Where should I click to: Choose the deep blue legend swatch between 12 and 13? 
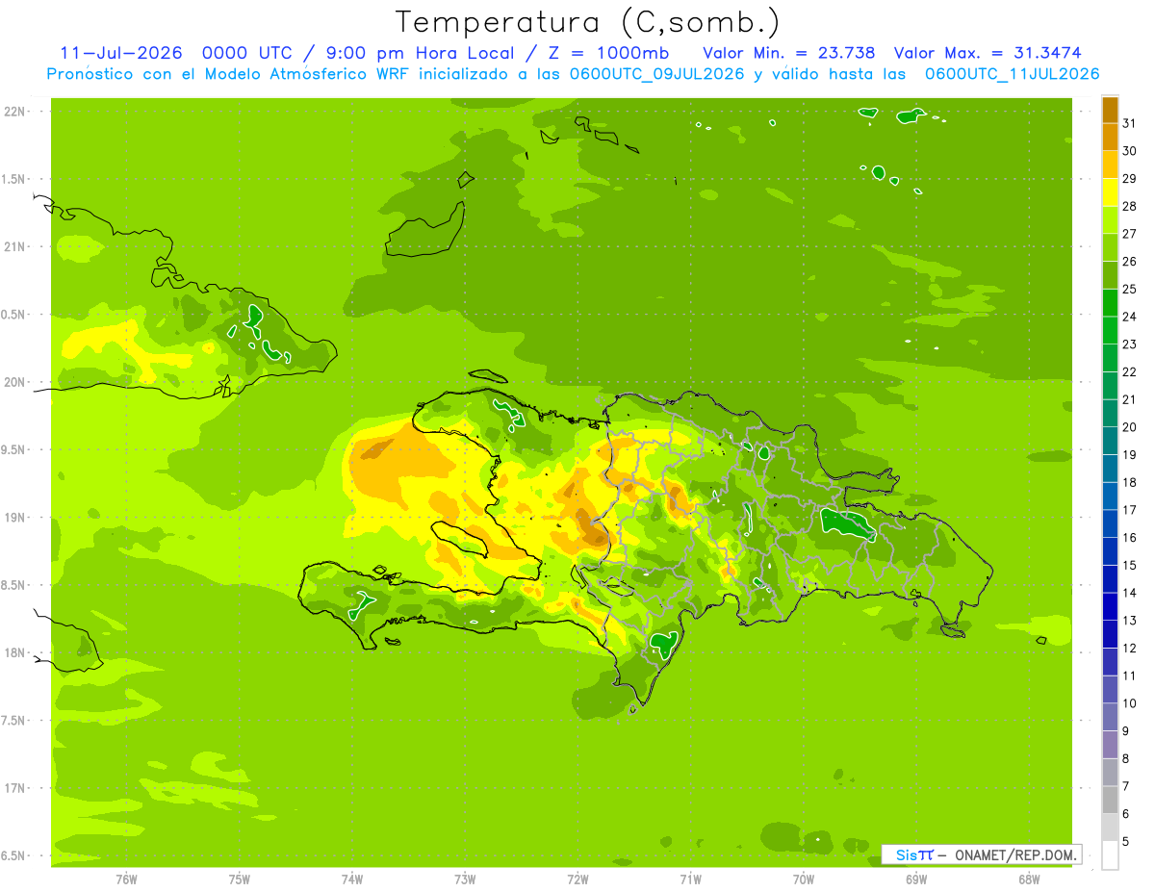tap(1110, 634)
